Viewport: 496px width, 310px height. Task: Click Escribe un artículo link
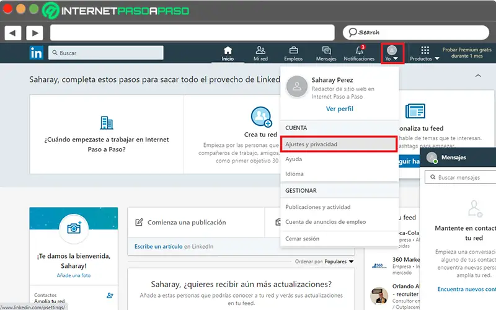click(159, 246)
